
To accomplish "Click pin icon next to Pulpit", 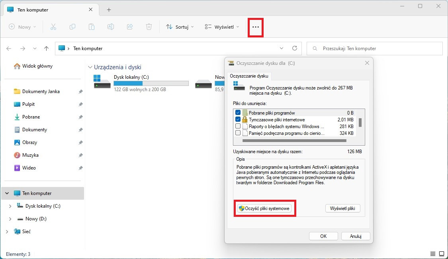I will [x=80, y=105].
